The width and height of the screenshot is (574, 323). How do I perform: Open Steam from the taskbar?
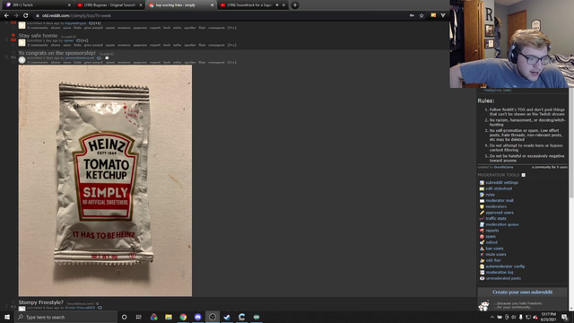tap(227, 317)
